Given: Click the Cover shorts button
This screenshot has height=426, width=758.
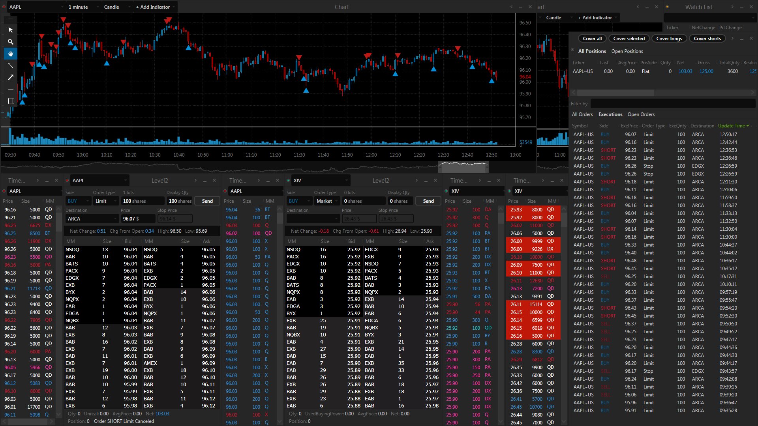Looking at the screenshot, I should click(x=706, y=38).
